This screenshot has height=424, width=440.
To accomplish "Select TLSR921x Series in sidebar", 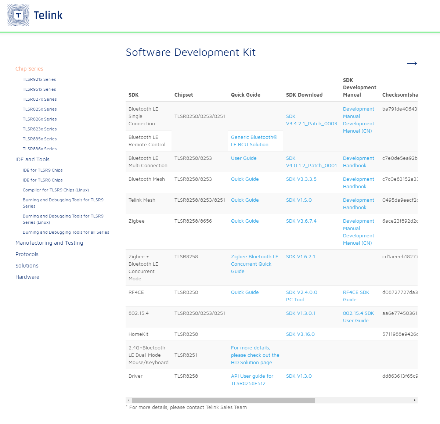I will point(39,79).
